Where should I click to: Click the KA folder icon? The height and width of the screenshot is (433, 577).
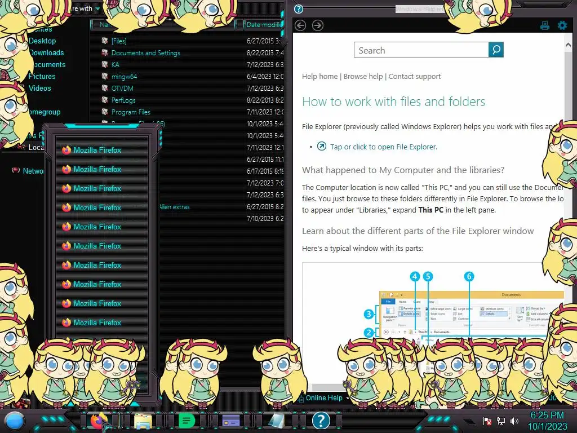pyautogui.click(x=105, y=64)
